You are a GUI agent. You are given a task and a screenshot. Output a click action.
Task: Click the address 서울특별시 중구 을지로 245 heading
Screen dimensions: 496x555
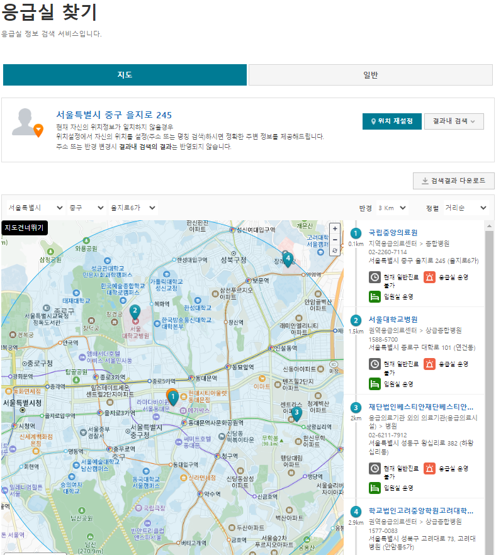[x=114, y=115]
